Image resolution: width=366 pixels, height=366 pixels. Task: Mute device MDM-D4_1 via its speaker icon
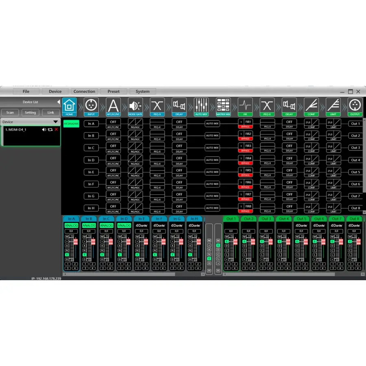pos(44,129)
